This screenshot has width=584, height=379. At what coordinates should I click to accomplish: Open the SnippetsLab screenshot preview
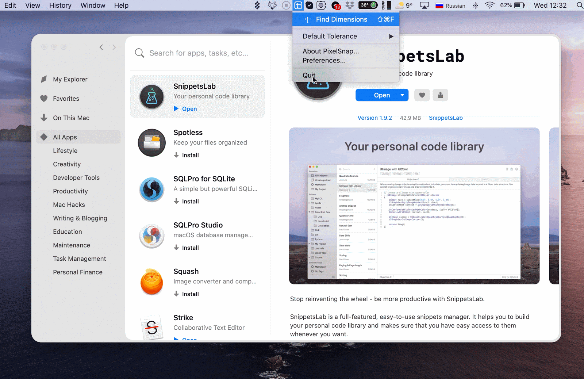(414, 206)
